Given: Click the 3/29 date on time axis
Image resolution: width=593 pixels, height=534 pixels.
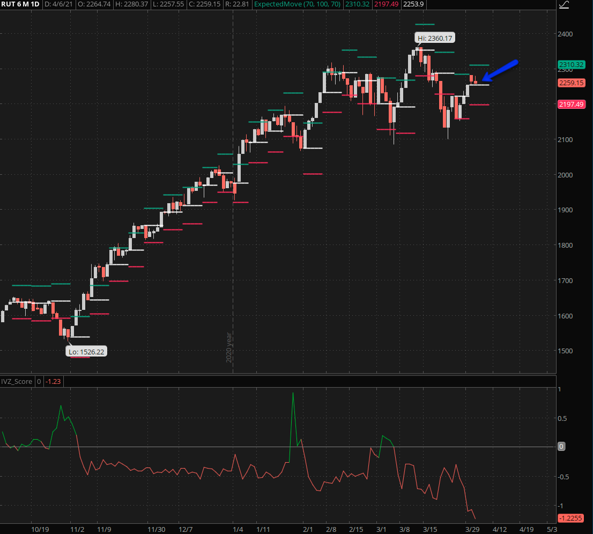Looking at the screenshot, I should [x=471, y=530].
